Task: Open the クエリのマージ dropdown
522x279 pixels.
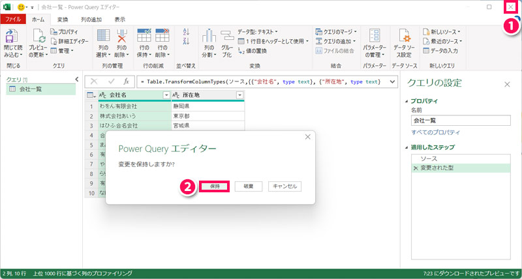Action: pyautogui.click(x=336, y=32)
